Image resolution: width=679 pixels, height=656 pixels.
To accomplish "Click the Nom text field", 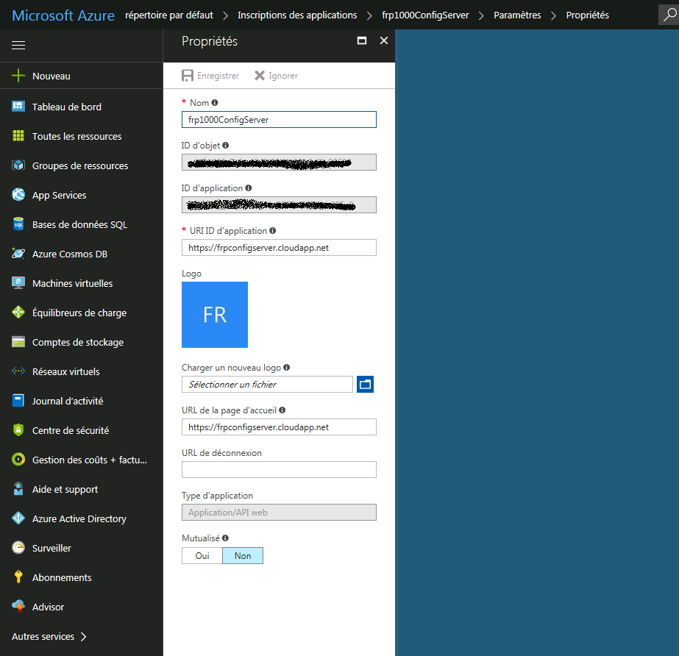I will [x=279, y=120].
